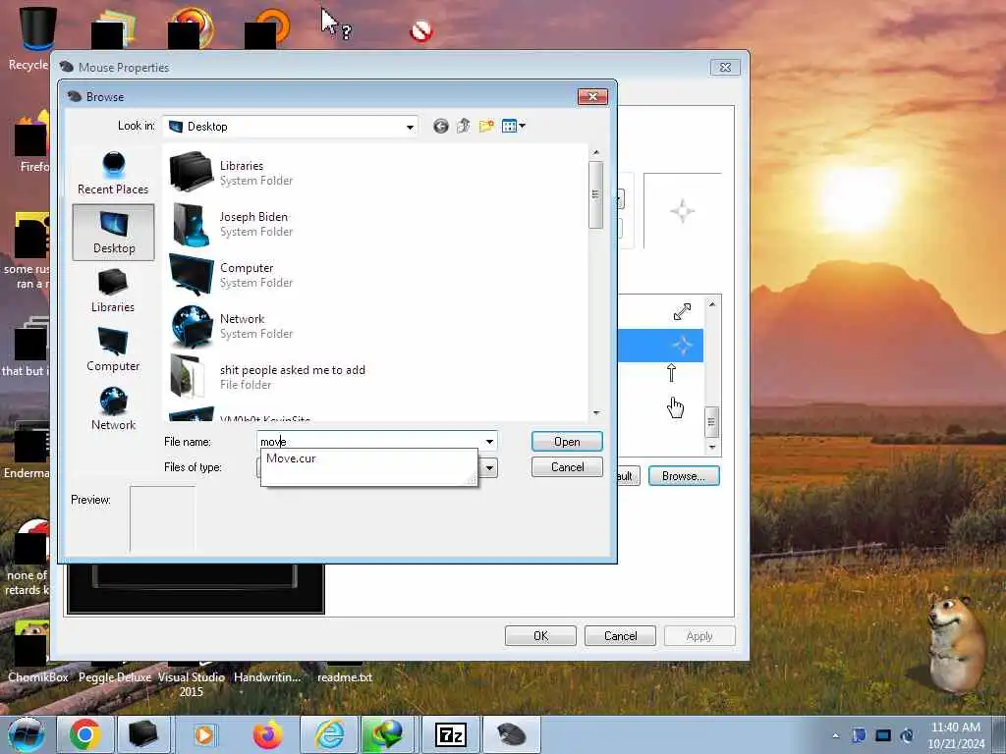Click the scroll down arrow of the file list
The height and width of the screenshot is (754, 1006).
(x=596, y=413)
